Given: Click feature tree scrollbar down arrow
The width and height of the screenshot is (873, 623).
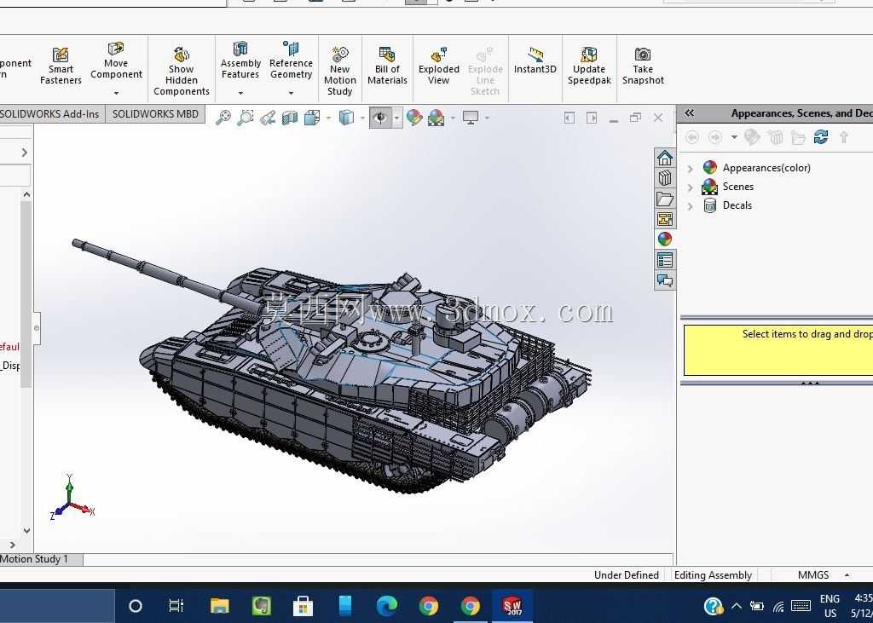Looking at the screenshot, I should 26,531.
